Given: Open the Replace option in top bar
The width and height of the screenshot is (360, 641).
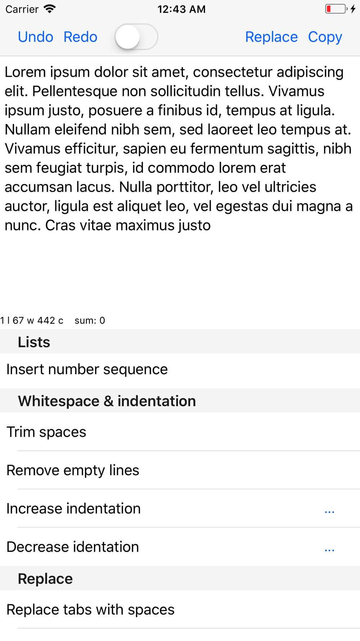Looking at the screenshot, I should [x=271, y=37].
